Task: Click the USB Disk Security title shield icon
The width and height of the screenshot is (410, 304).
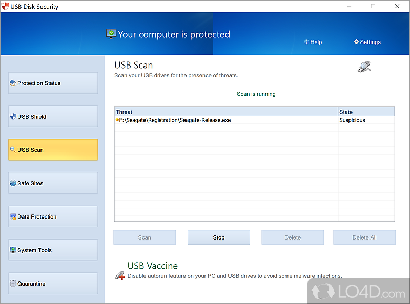Action: tap(5, 6)
